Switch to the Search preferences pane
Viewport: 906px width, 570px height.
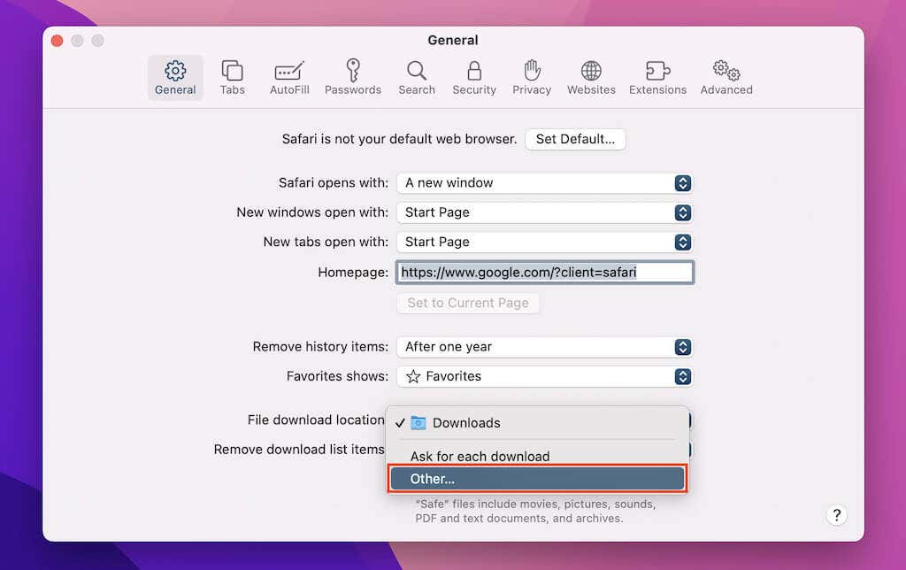[x=416, y=78]
